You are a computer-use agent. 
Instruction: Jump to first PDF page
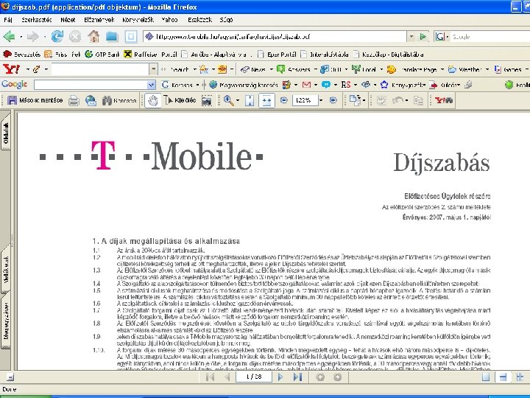pyautogui.click(x=210, y=377)
